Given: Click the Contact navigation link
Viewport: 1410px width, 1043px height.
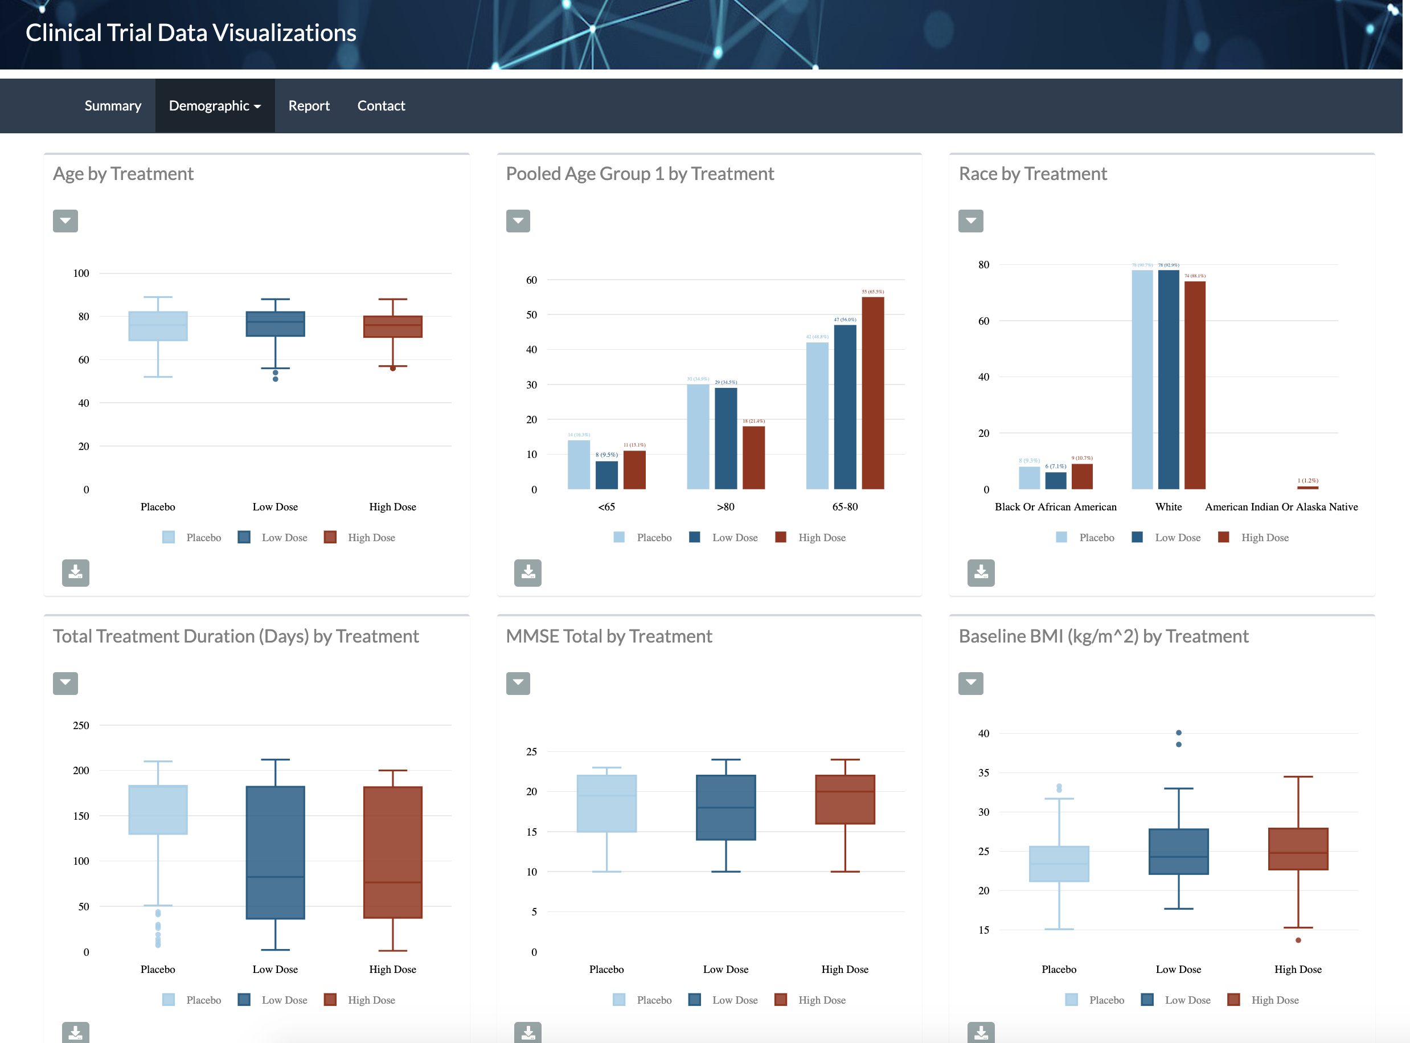Looking at the screenshot, I should (381, 105).
